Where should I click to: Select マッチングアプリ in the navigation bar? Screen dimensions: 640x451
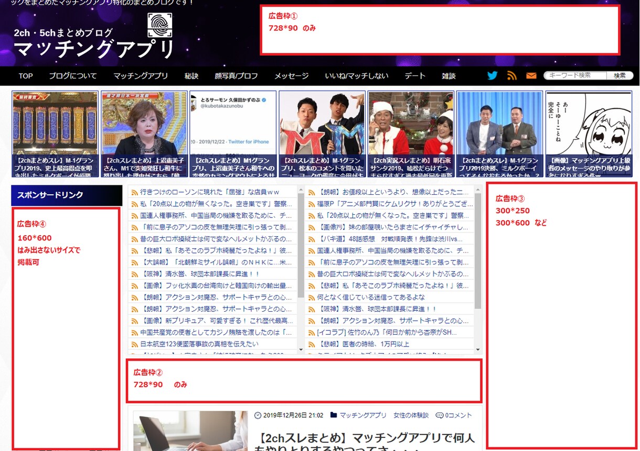tap(141, 76)
